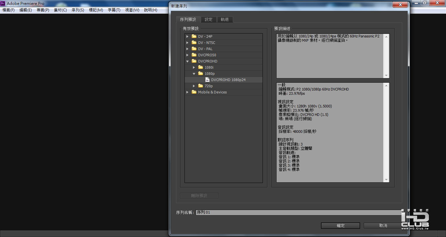446x237 pixels.
Task: Click the 序列名稱 input field
Action: (x=298, y=213)
